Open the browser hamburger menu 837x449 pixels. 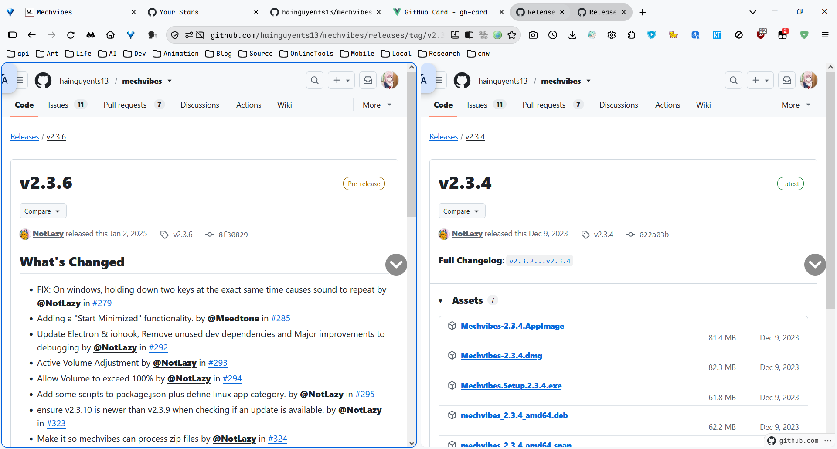(825, 35)
